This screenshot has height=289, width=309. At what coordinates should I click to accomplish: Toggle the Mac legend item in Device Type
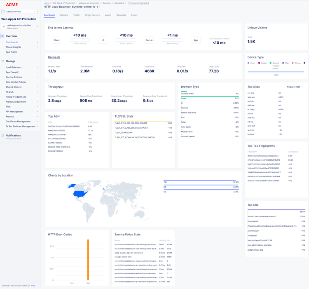coord(286,63)
